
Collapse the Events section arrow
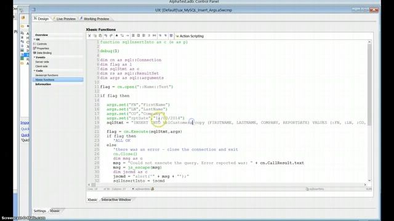pos(34,57)
